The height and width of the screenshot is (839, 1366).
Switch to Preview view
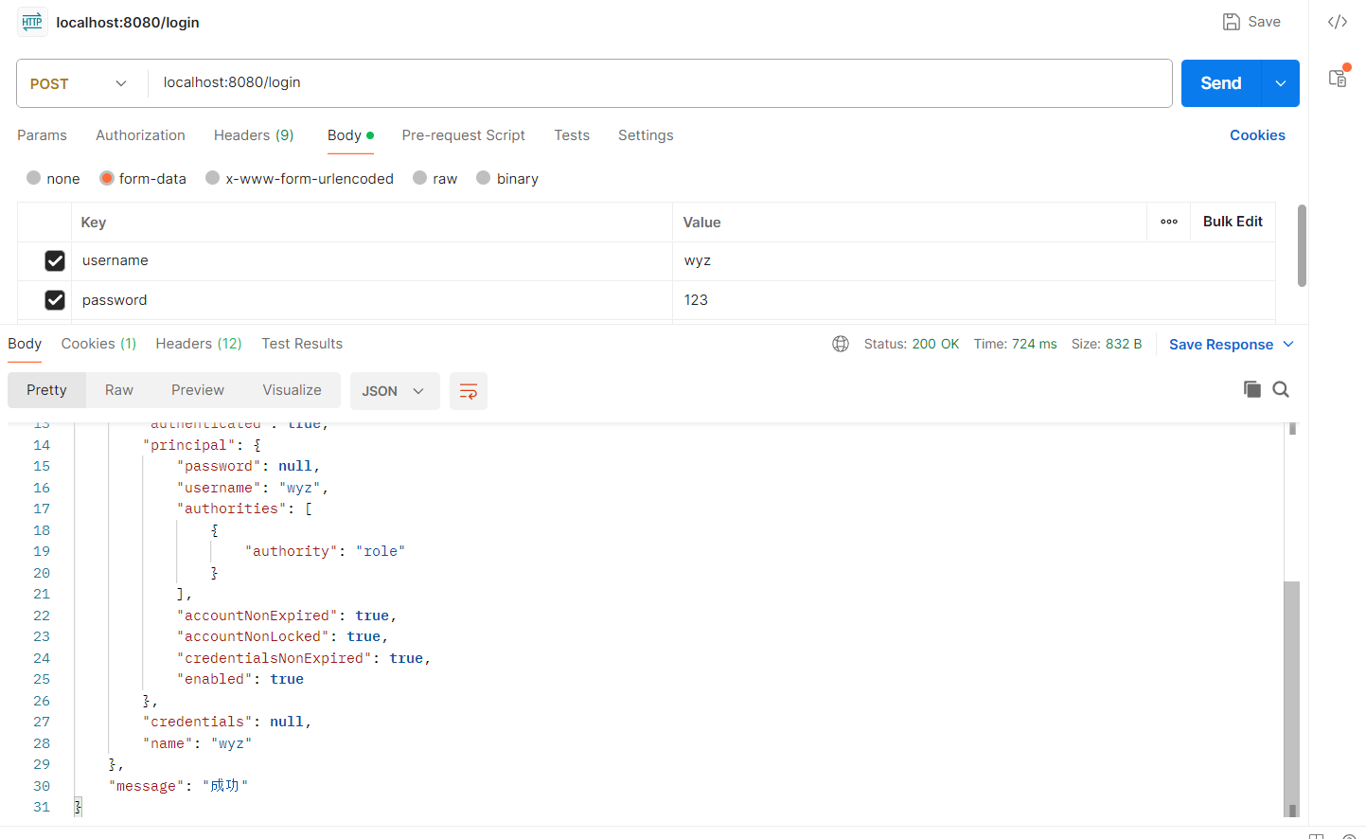coord(198,390)
